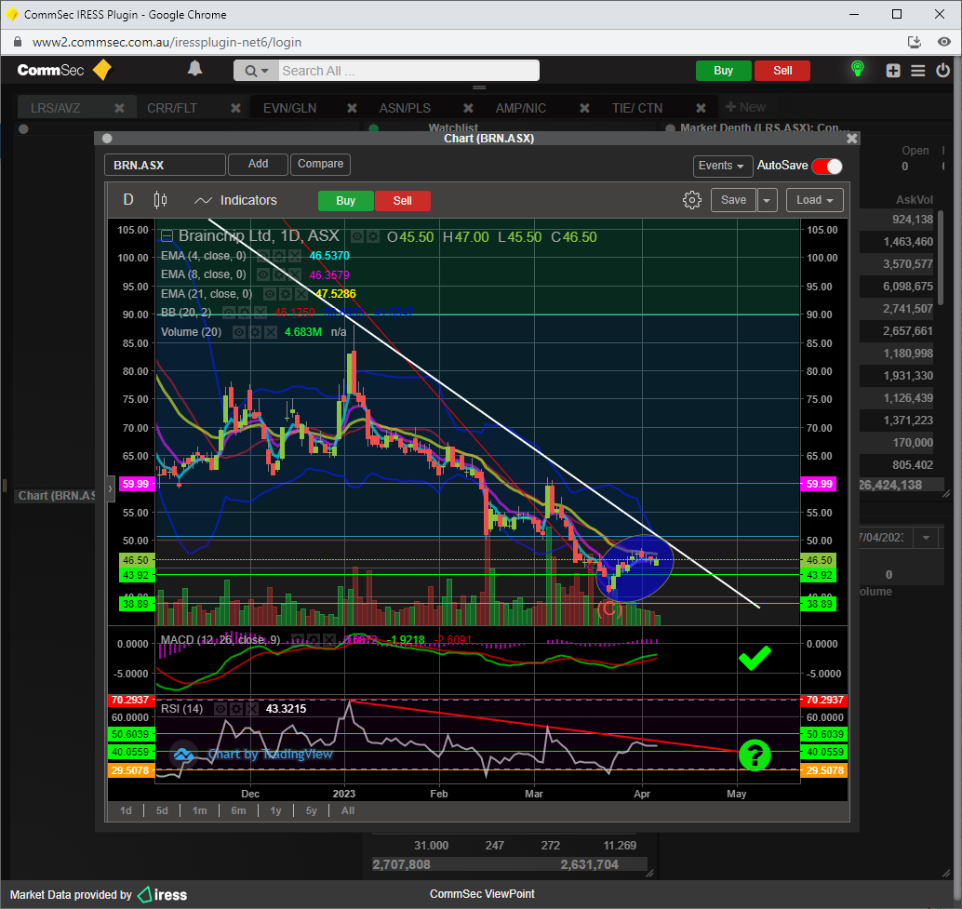The height and width of the screenshot is (909, 962).
Task: Click the red Sell button in header
Action: [x=782, y=71]
